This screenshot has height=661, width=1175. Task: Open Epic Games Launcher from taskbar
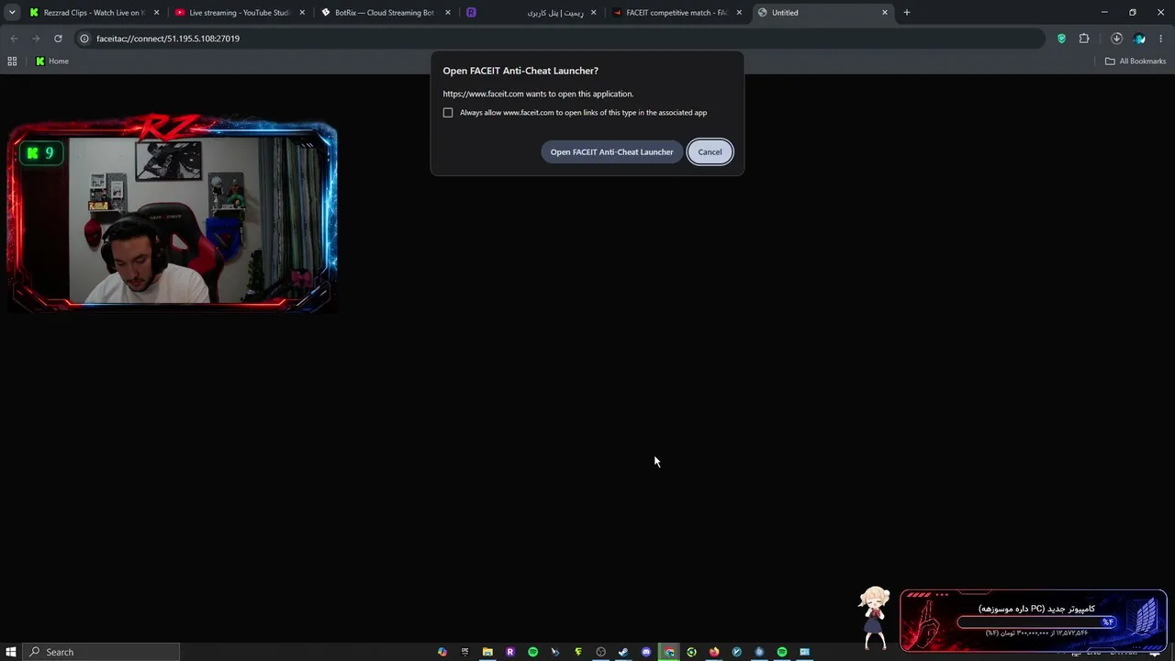pos(465,652)
